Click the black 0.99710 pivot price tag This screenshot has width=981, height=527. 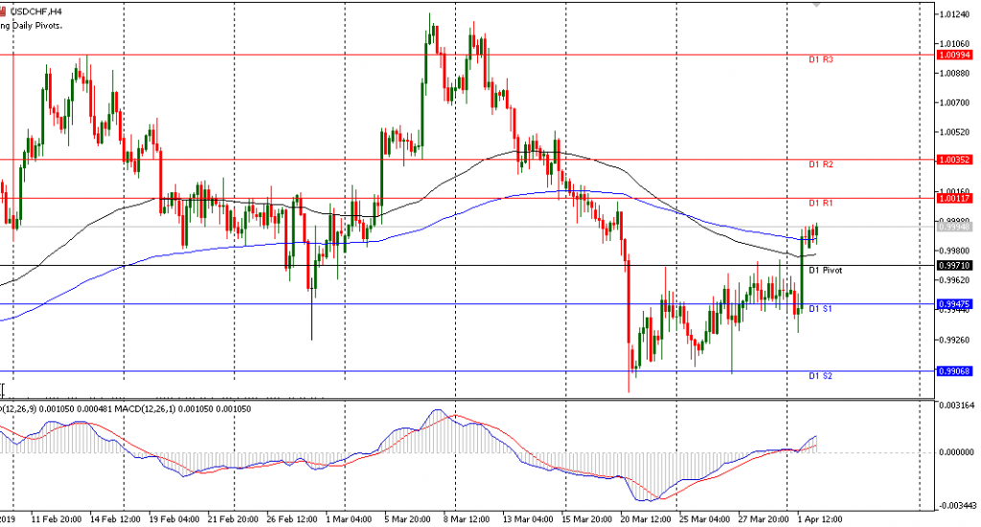click(x=955, y=265)
